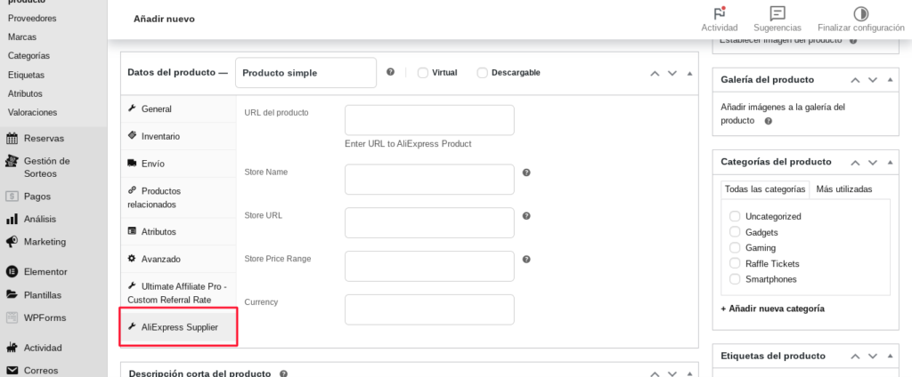Click Marketing megaphone icon
This screenshot has width=912, height=377.
pyautogui.click(x=12, y=242)
